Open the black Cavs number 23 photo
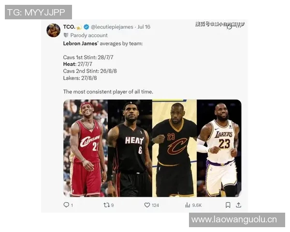 (174, 148)
